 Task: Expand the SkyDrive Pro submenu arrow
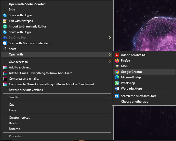pos(110,38)
